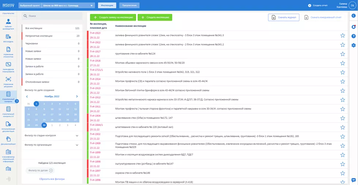Open the chat icon at bottom right
Viewport: 358px width, 185px height.
(x=353, y=180)
